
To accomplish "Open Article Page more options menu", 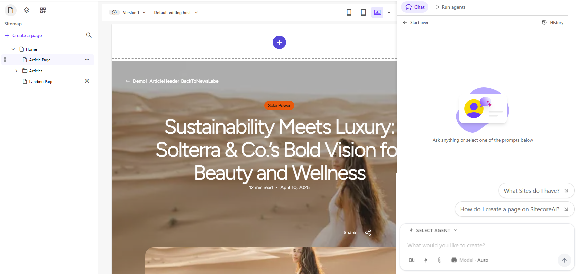I will (x=87, y=60).
